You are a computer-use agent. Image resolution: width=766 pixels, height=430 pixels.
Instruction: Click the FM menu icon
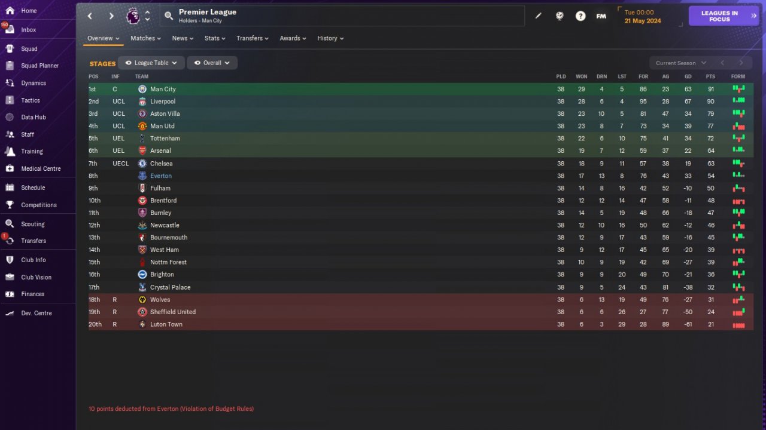pos(601,16)
